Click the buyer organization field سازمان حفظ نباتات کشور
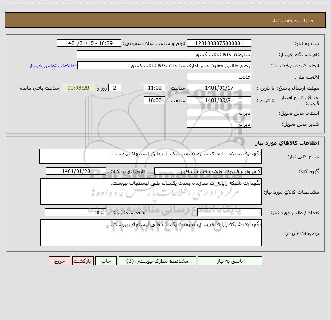The image size is (331, 320). [x=164, y=54]
